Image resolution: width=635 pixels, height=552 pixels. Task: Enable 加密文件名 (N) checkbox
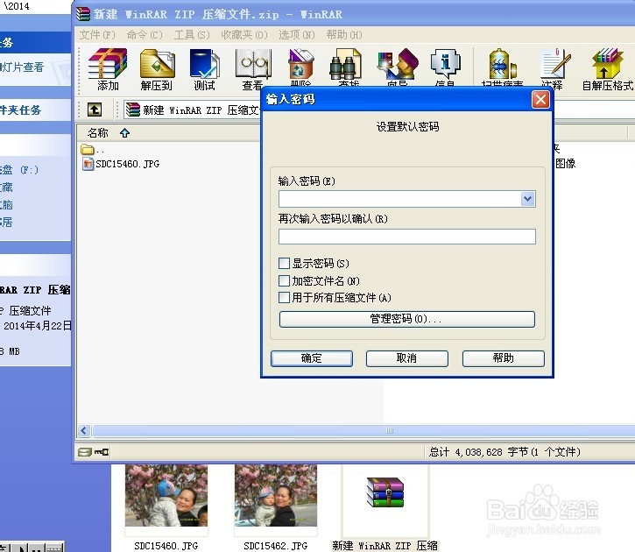coord(284,280)
